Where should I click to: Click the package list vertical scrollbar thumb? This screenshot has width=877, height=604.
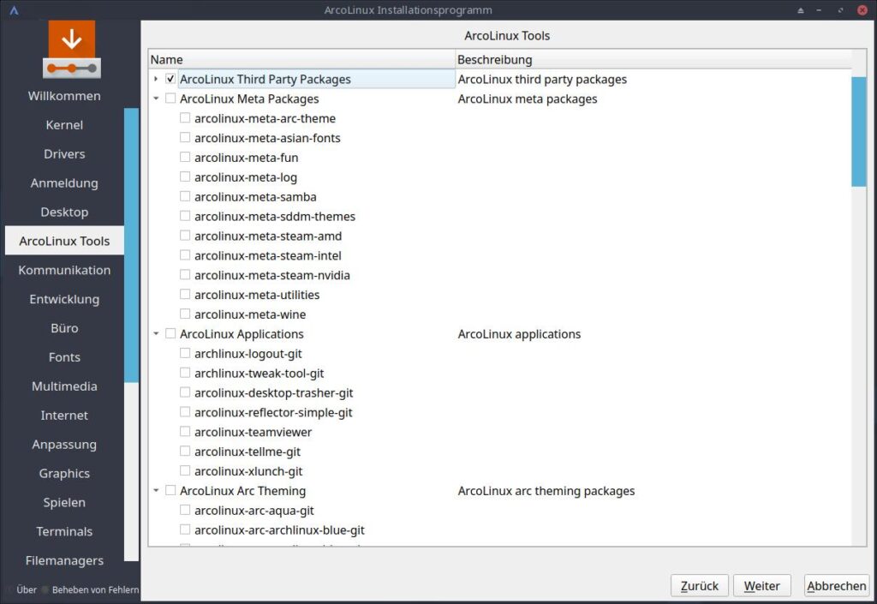pos(858,131)
